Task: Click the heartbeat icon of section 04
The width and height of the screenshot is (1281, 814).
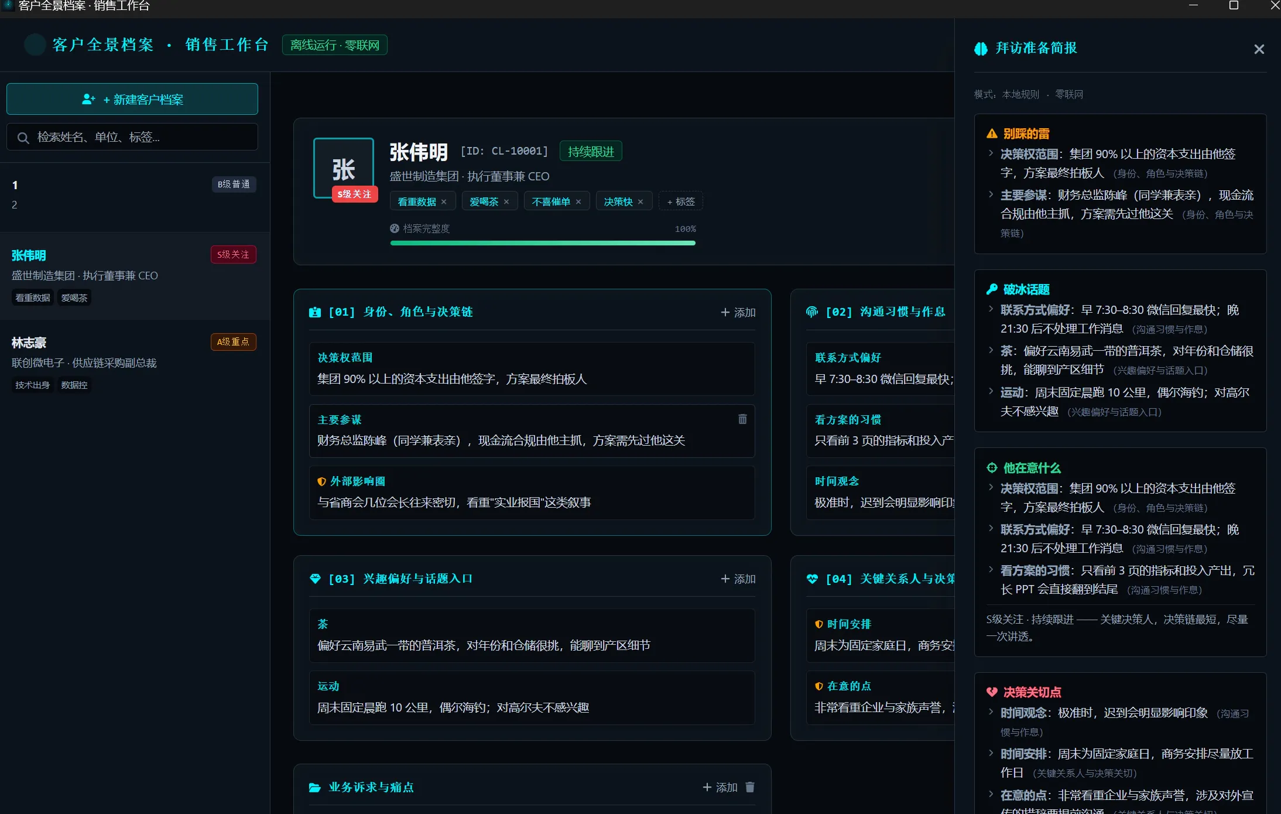Action: 812,579
